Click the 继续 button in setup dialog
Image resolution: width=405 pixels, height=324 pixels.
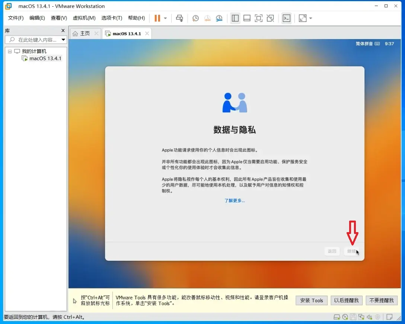coord(351,251)
